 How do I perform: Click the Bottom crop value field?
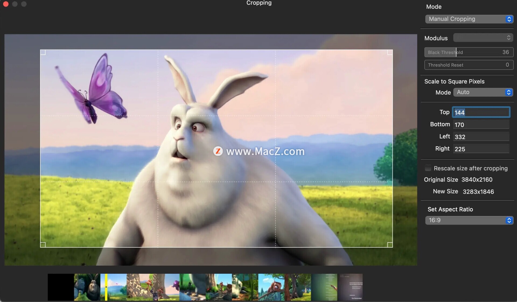481,125
